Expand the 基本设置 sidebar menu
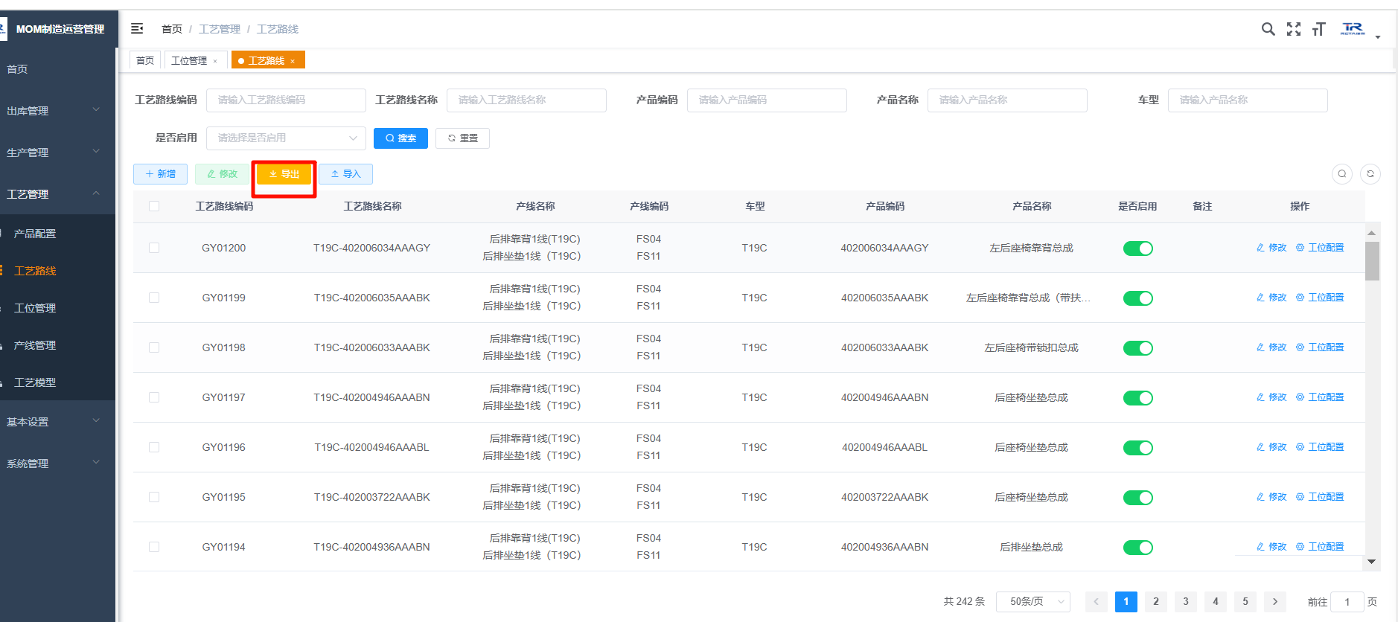 point(58,422)
